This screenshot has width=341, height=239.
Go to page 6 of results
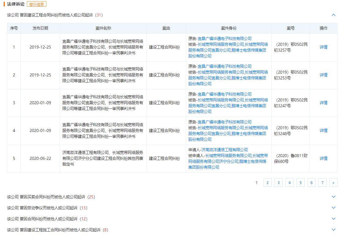pyautogui.click(x=311, y=182)
